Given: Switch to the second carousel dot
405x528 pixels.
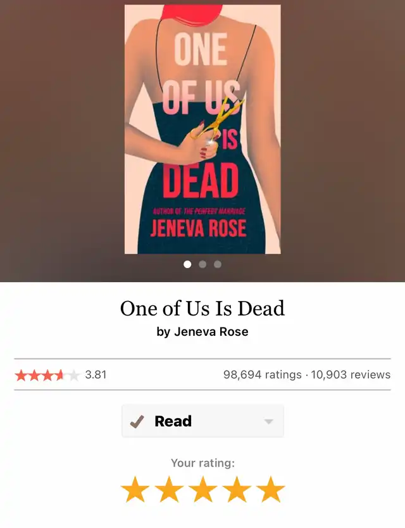Looking at the screenshot, I should 202,264.
